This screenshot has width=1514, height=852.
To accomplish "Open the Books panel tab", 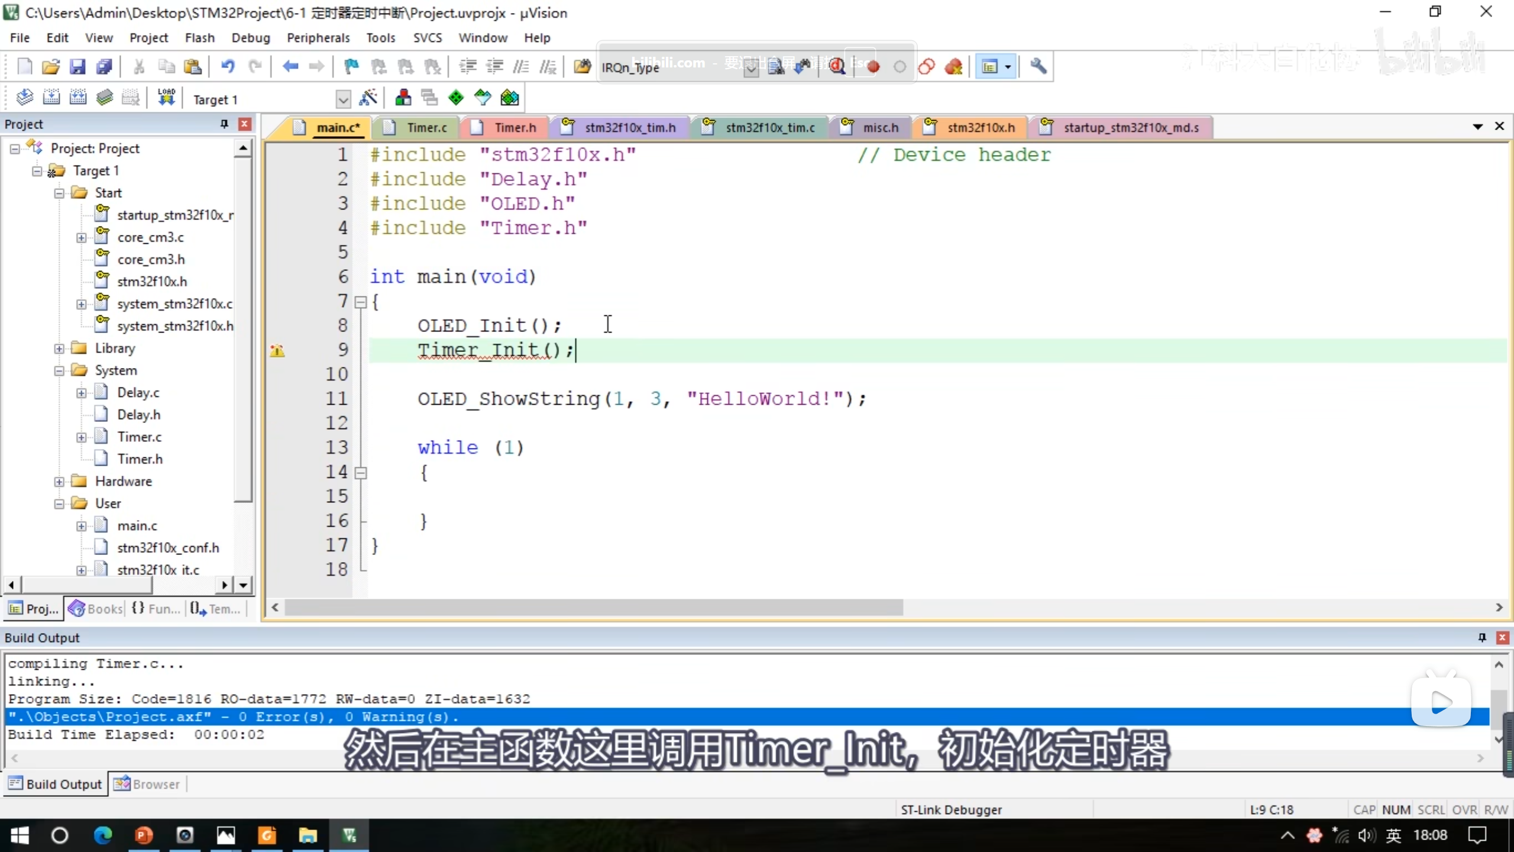I will [96, 608].
